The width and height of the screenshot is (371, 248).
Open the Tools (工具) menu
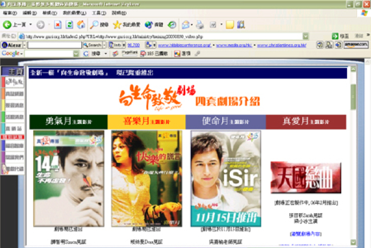(98, 12)
